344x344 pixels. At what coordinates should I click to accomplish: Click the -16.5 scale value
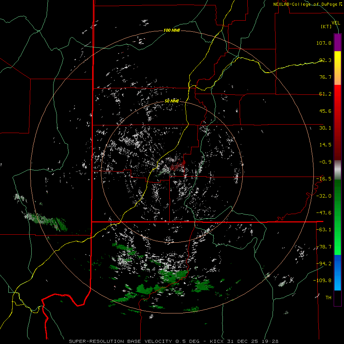pos(324,179)
